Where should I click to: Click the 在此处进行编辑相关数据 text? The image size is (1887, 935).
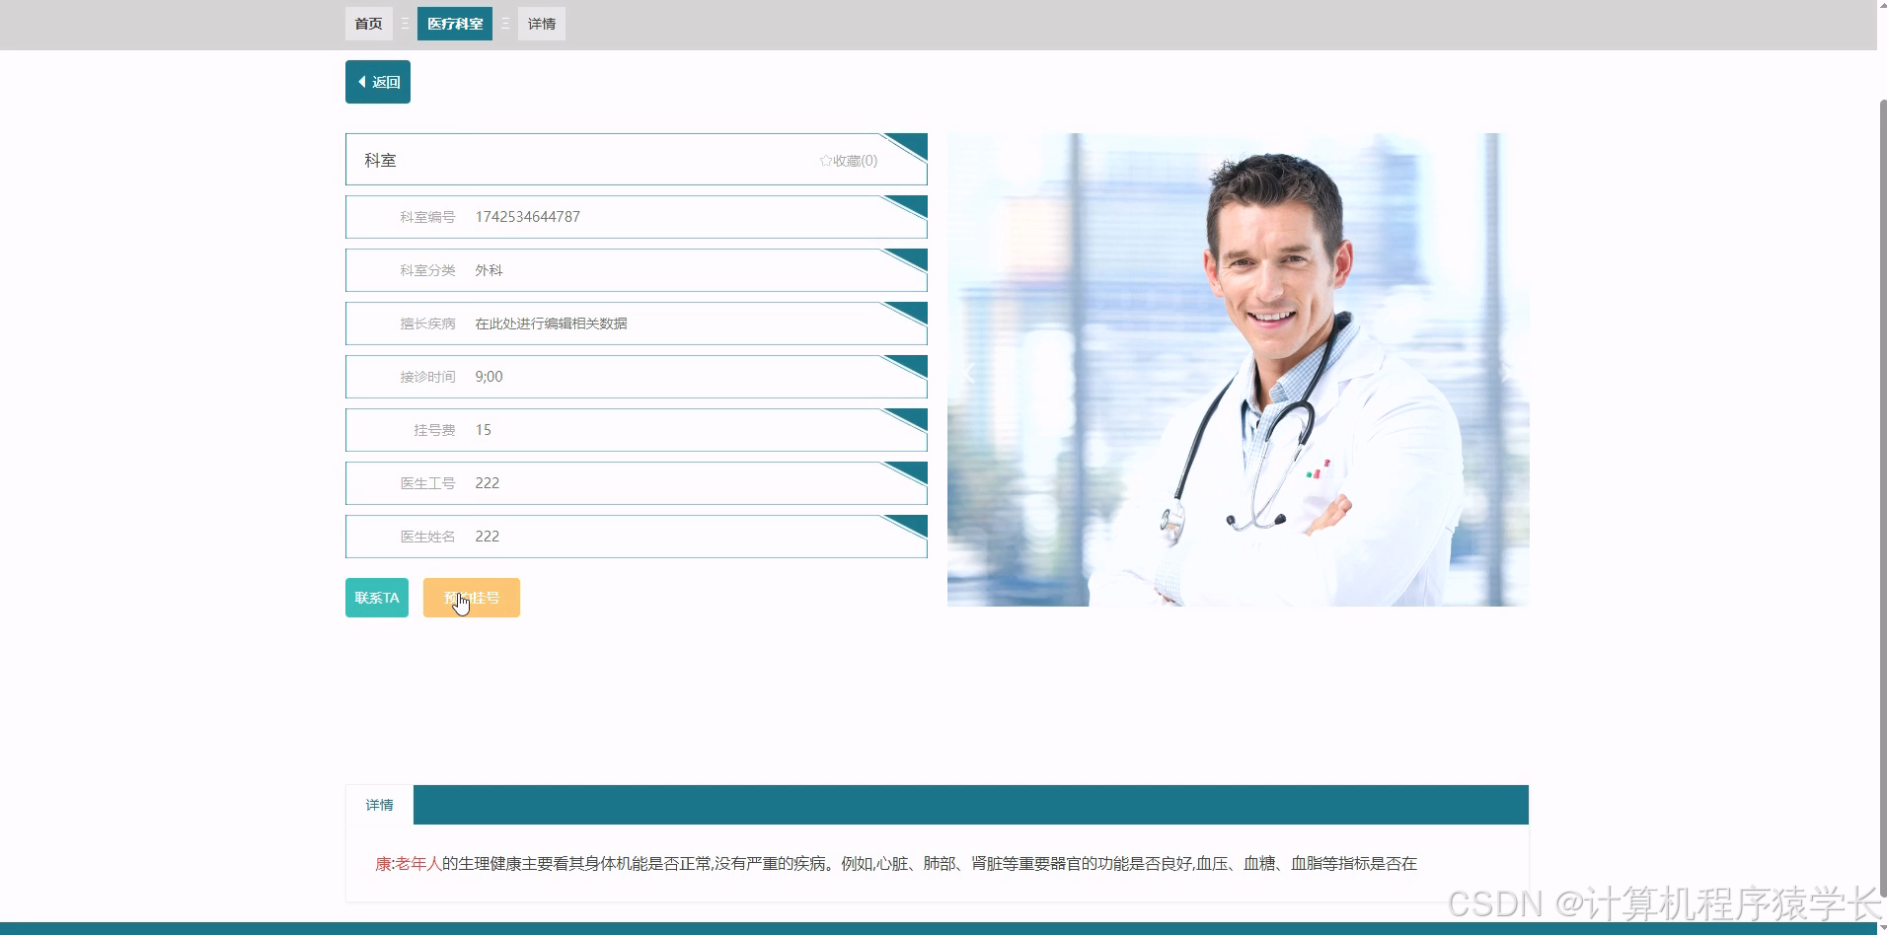[551, 324]
